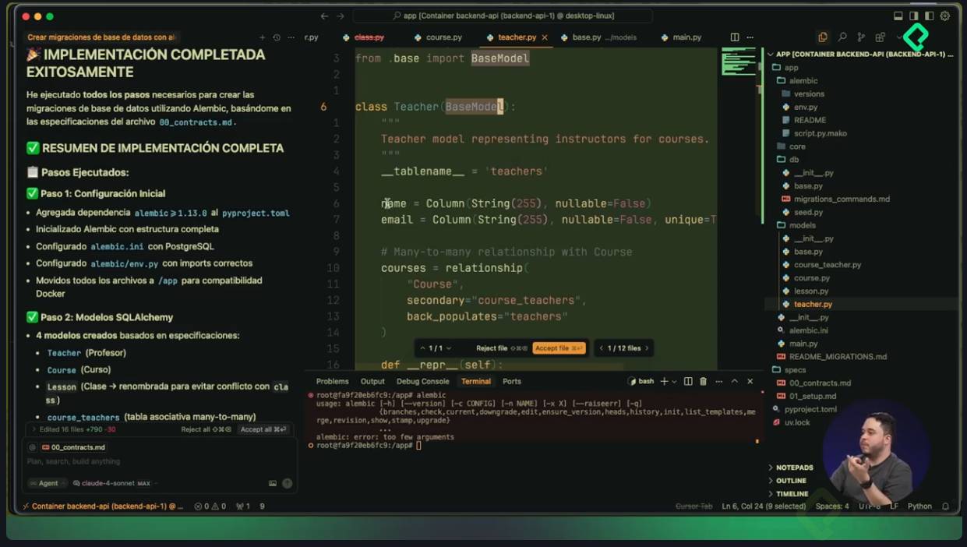Click the chat prompt input field
The image size is (967, 547).
point(159,461)
